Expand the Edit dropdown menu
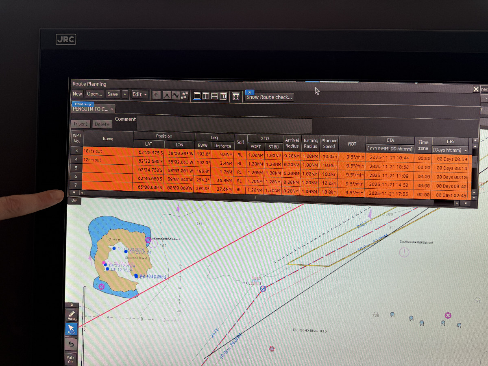The width and height of the screenshot is (488, 366). point(140,95)
